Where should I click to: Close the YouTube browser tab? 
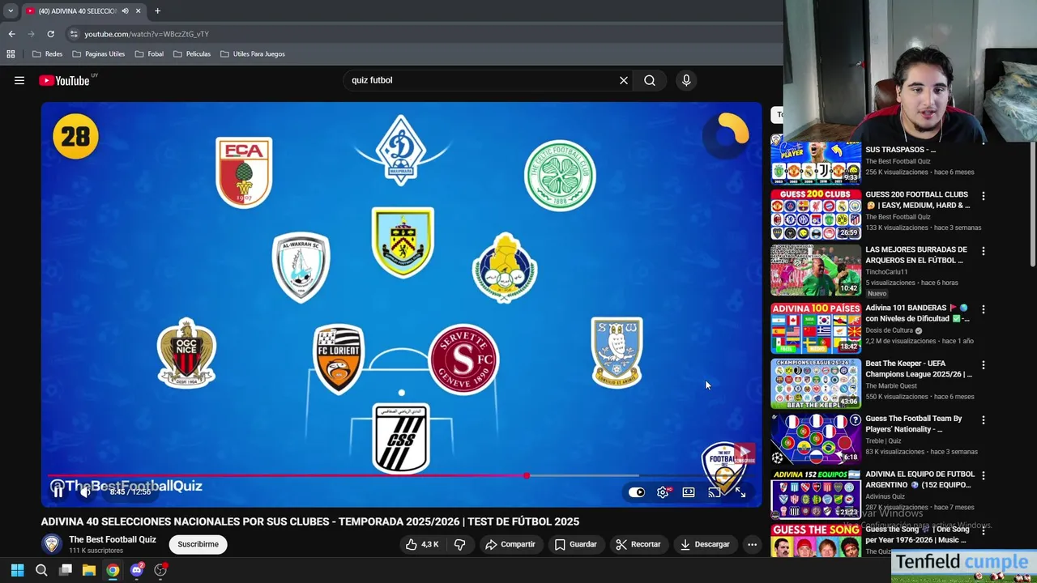[138, 11]
